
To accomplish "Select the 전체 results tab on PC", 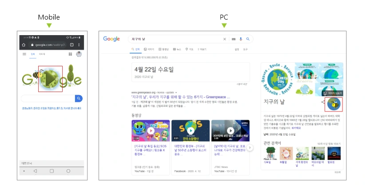I will point(135,49).
